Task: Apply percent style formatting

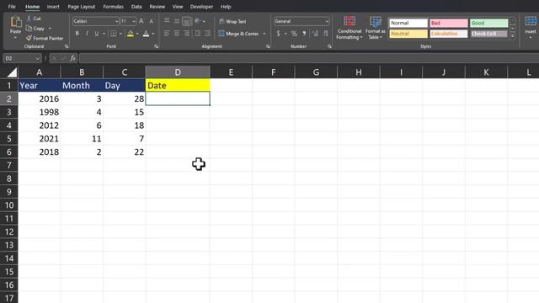Action: click(x=294, y=34)
